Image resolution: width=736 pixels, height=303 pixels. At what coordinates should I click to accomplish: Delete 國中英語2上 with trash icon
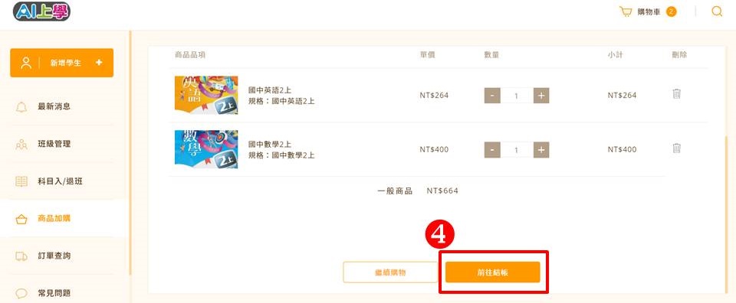676,93
